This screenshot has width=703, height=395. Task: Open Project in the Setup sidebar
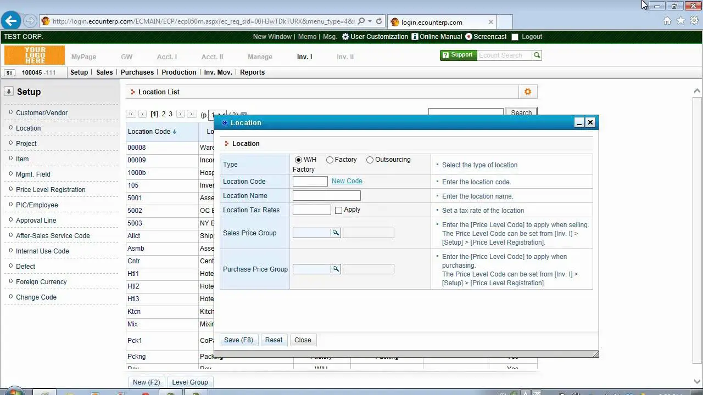point(26,144)
